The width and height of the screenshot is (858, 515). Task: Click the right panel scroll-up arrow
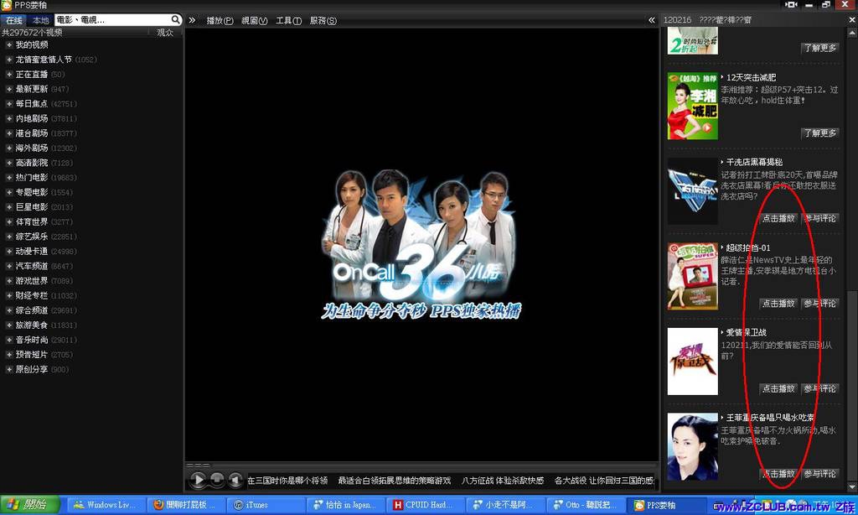pos(852,34)
